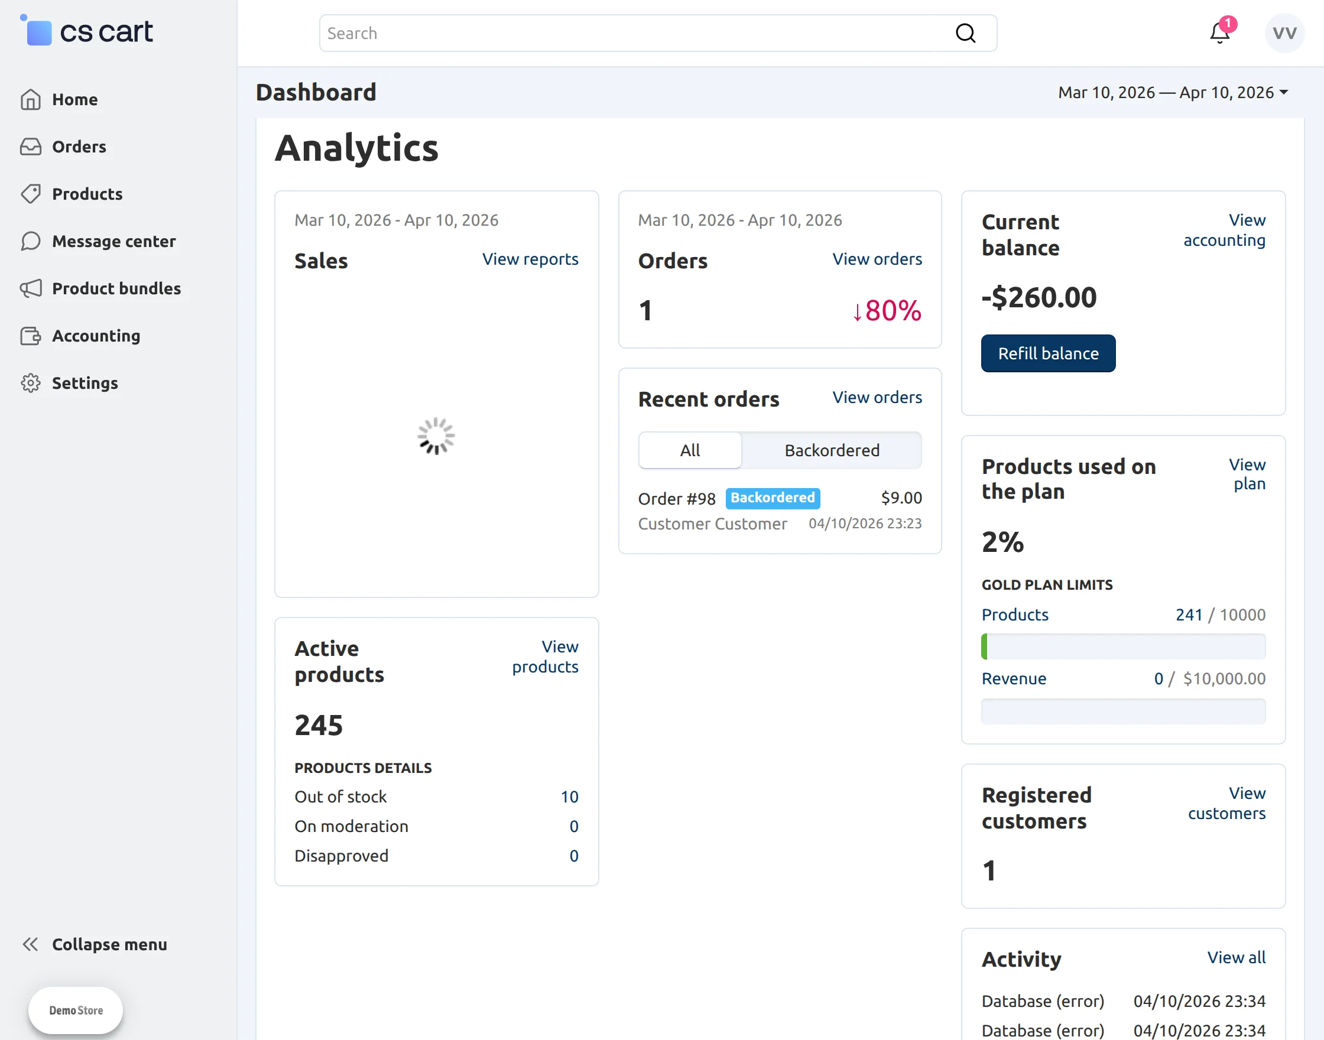Click the search magnifier icon
This screenshot has width=1324, height=1040.
coord(965,33)
